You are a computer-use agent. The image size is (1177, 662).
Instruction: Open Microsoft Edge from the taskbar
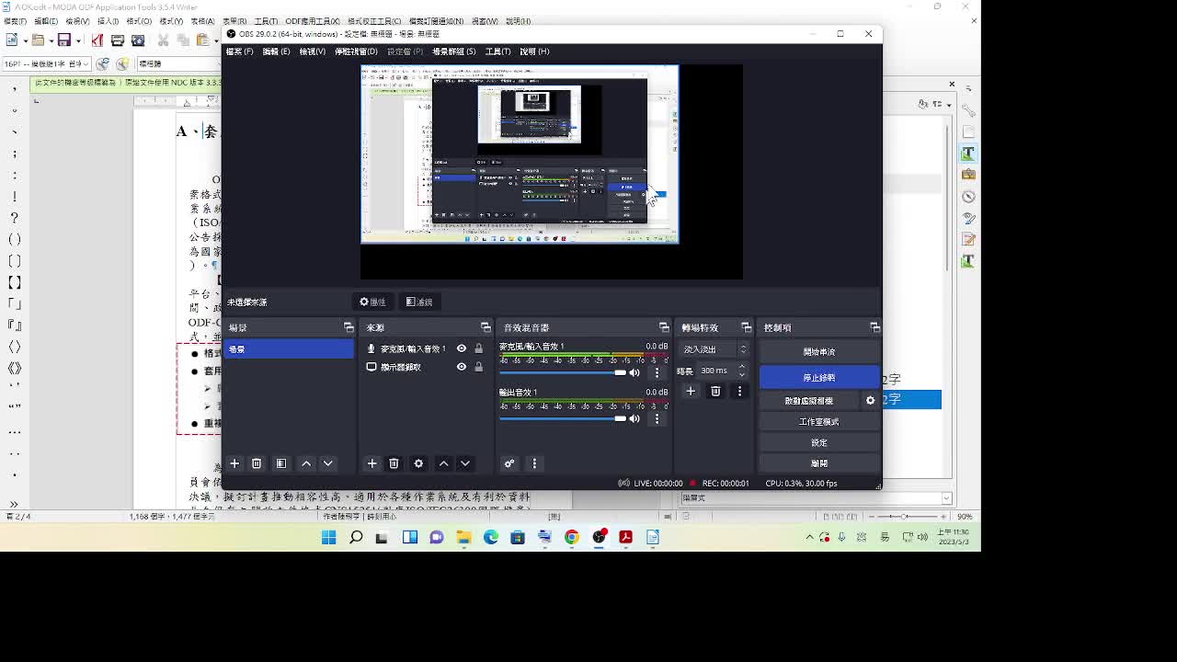click(x=491, y=537)
